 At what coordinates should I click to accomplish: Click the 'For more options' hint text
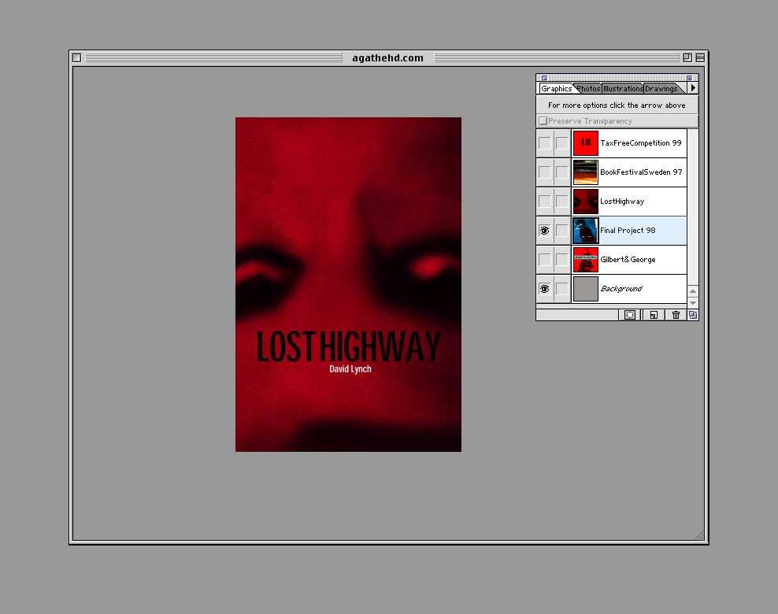617,105
